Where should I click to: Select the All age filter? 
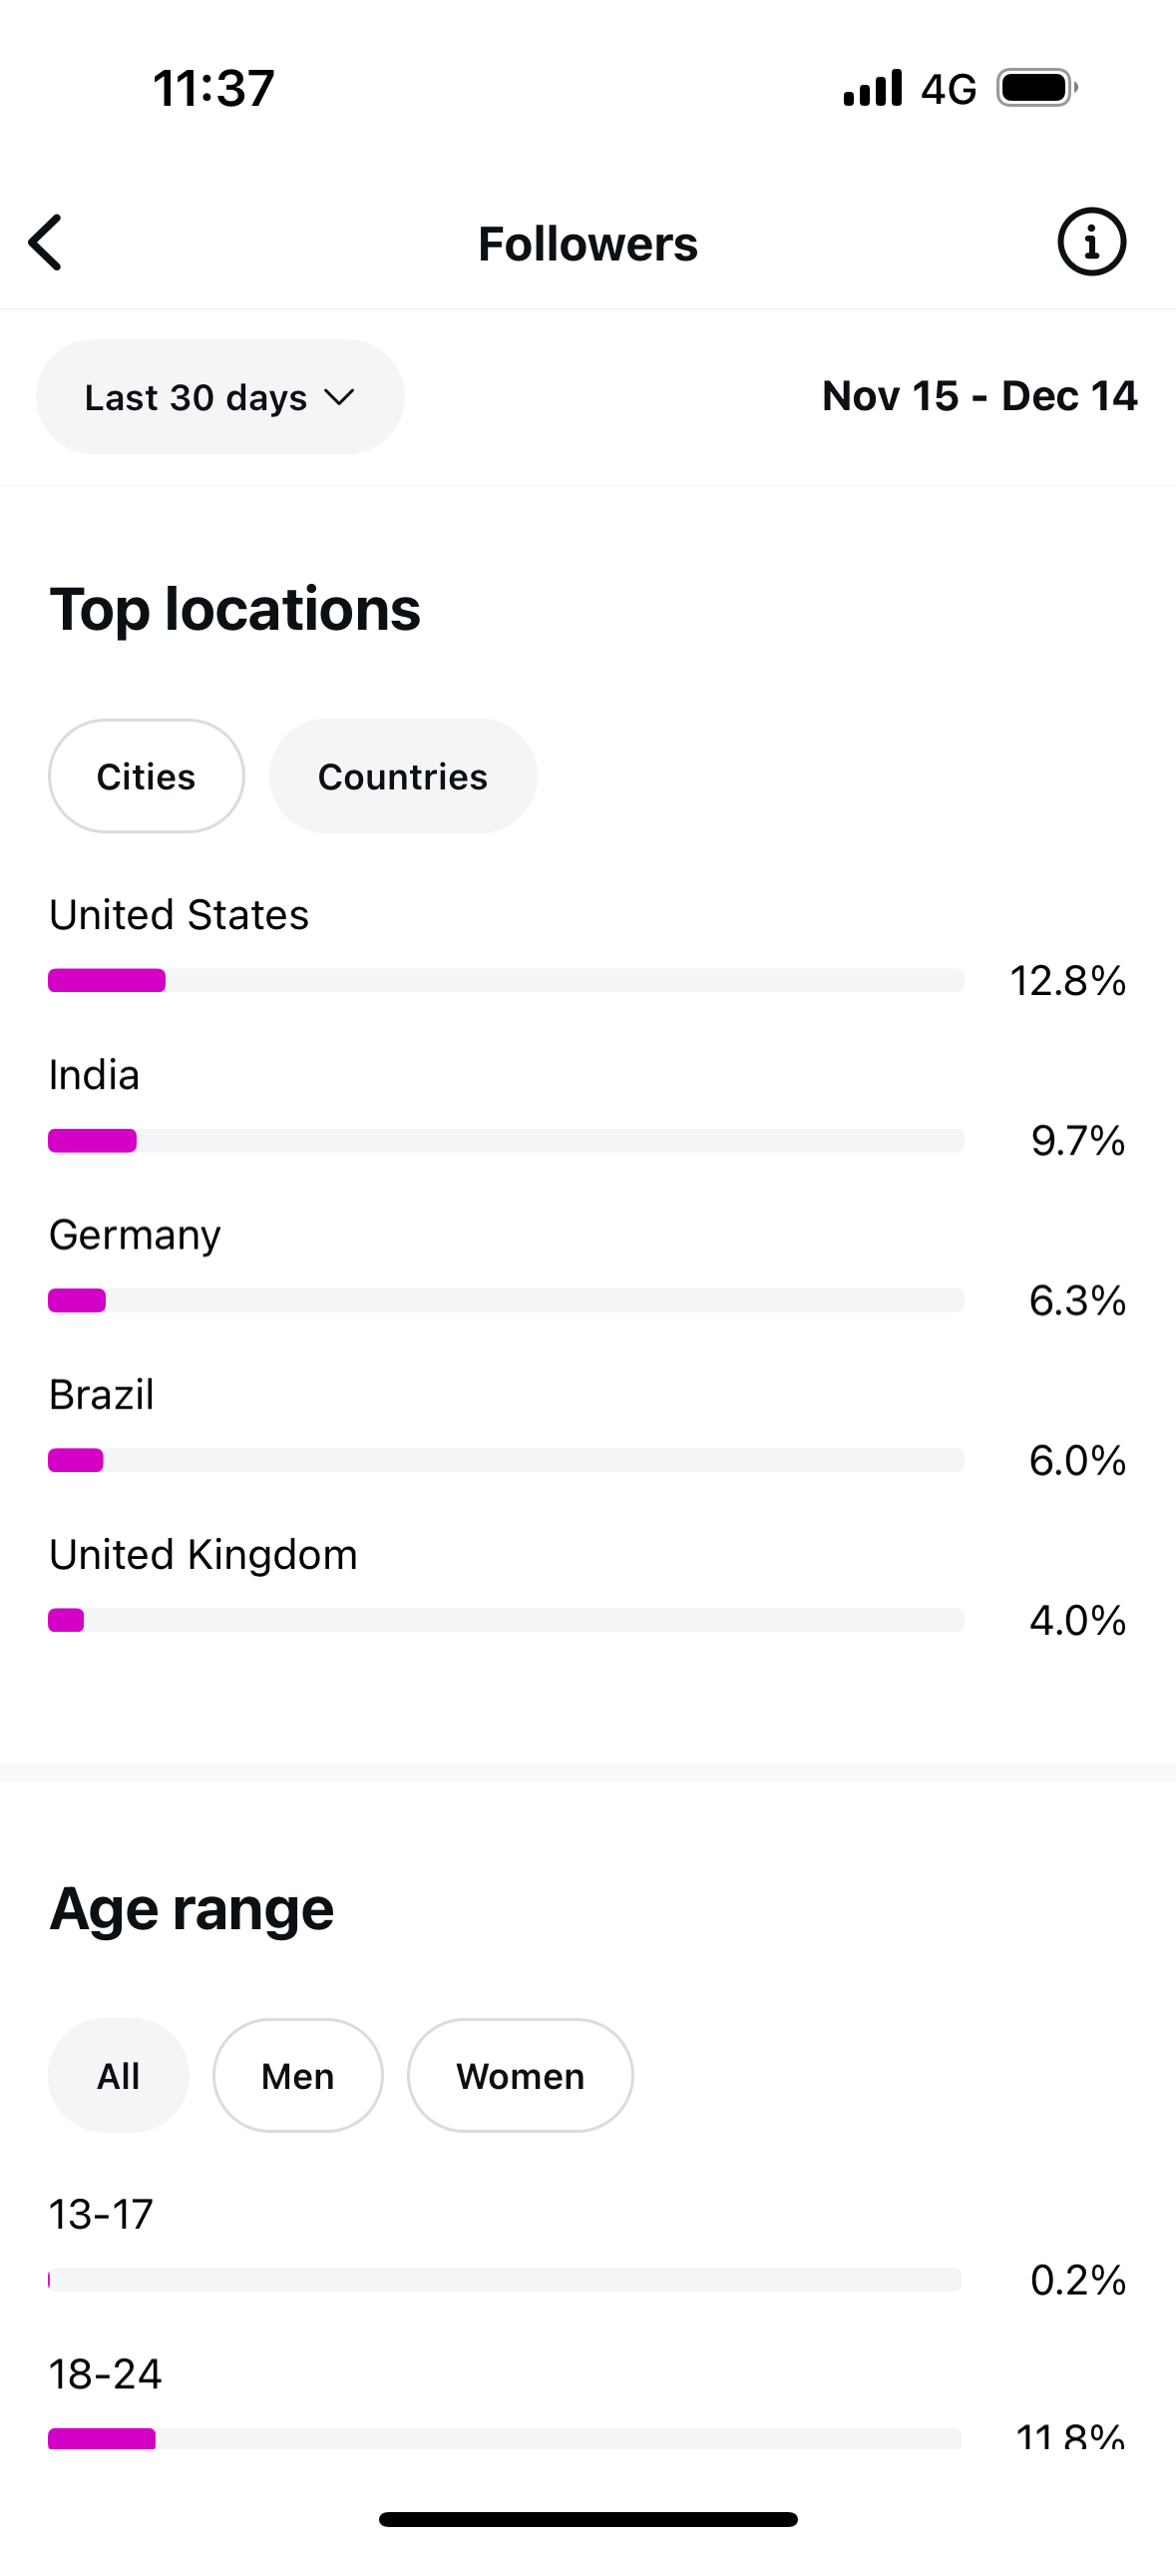pyautogui.click(x=119, y=2076)
